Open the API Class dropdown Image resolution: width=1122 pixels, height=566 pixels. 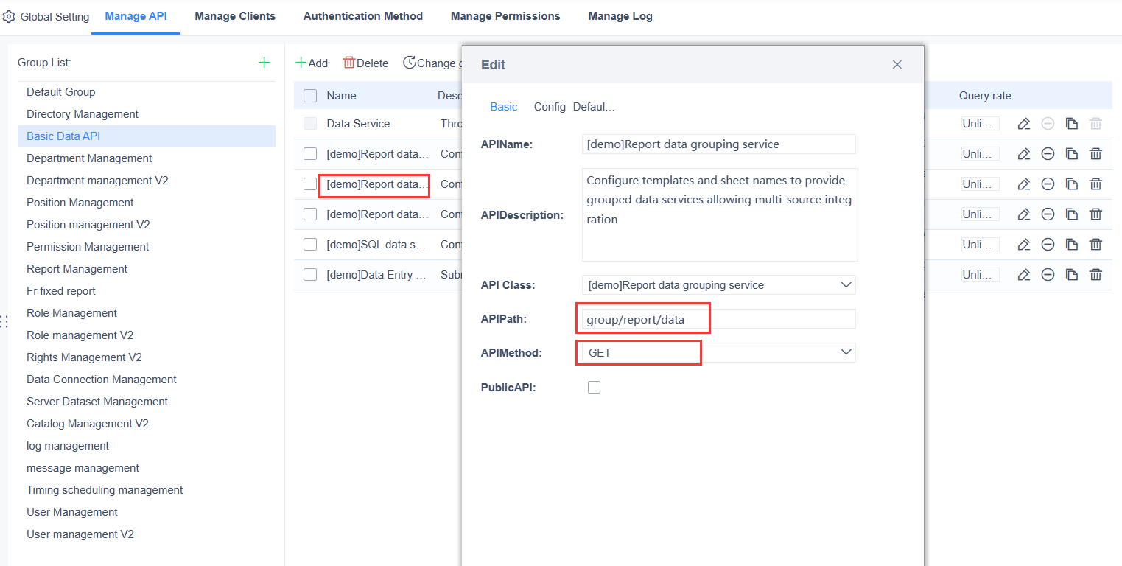point(718,284)
